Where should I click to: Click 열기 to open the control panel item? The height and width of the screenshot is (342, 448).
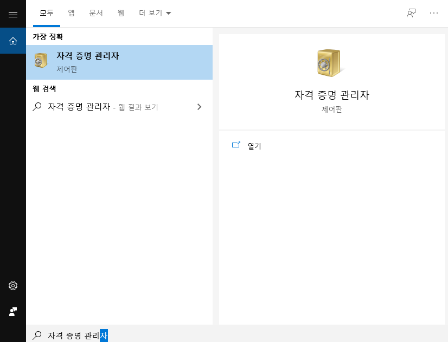tap(254, 146)
